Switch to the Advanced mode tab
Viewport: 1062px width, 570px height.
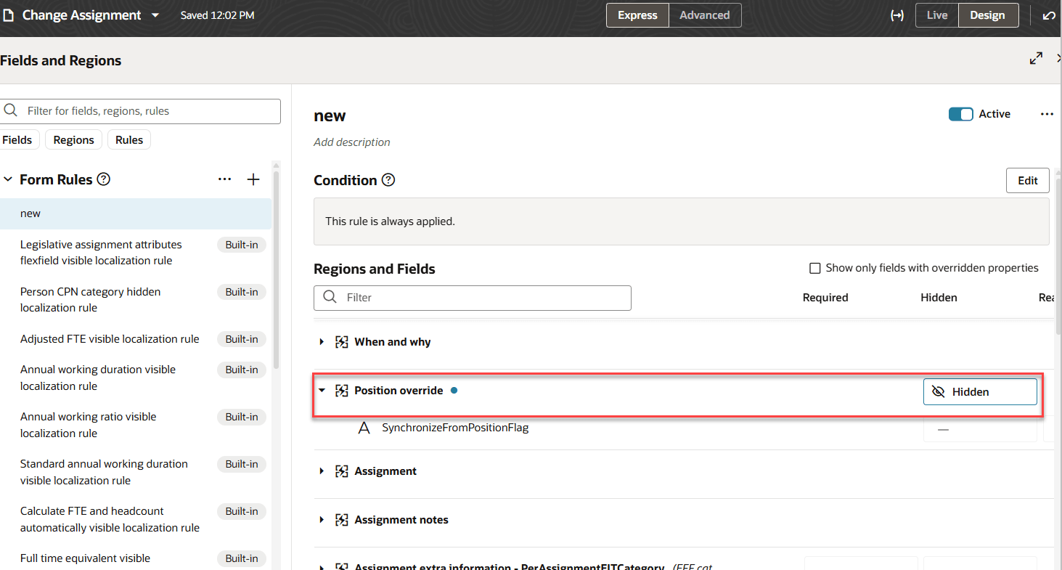tap(704, 15)
